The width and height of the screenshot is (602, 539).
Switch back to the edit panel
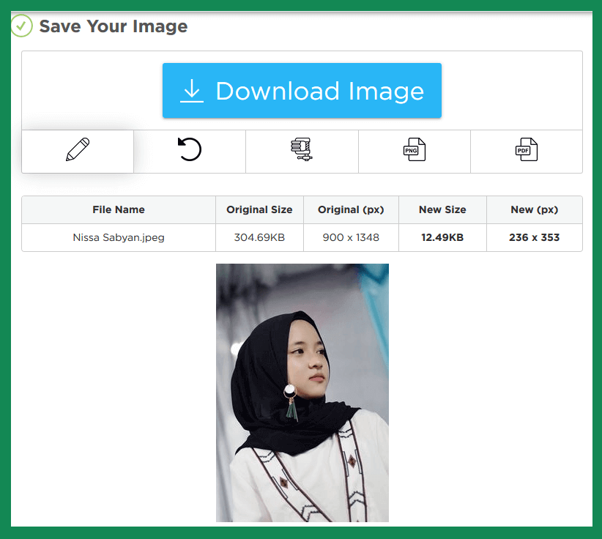77,150
